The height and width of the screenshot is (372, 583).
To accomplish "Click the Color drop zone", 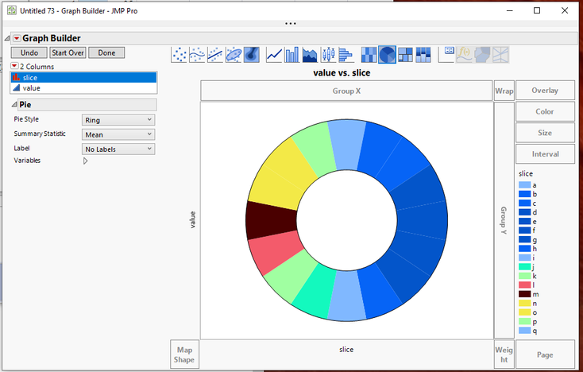I will [x=545, y=111].
